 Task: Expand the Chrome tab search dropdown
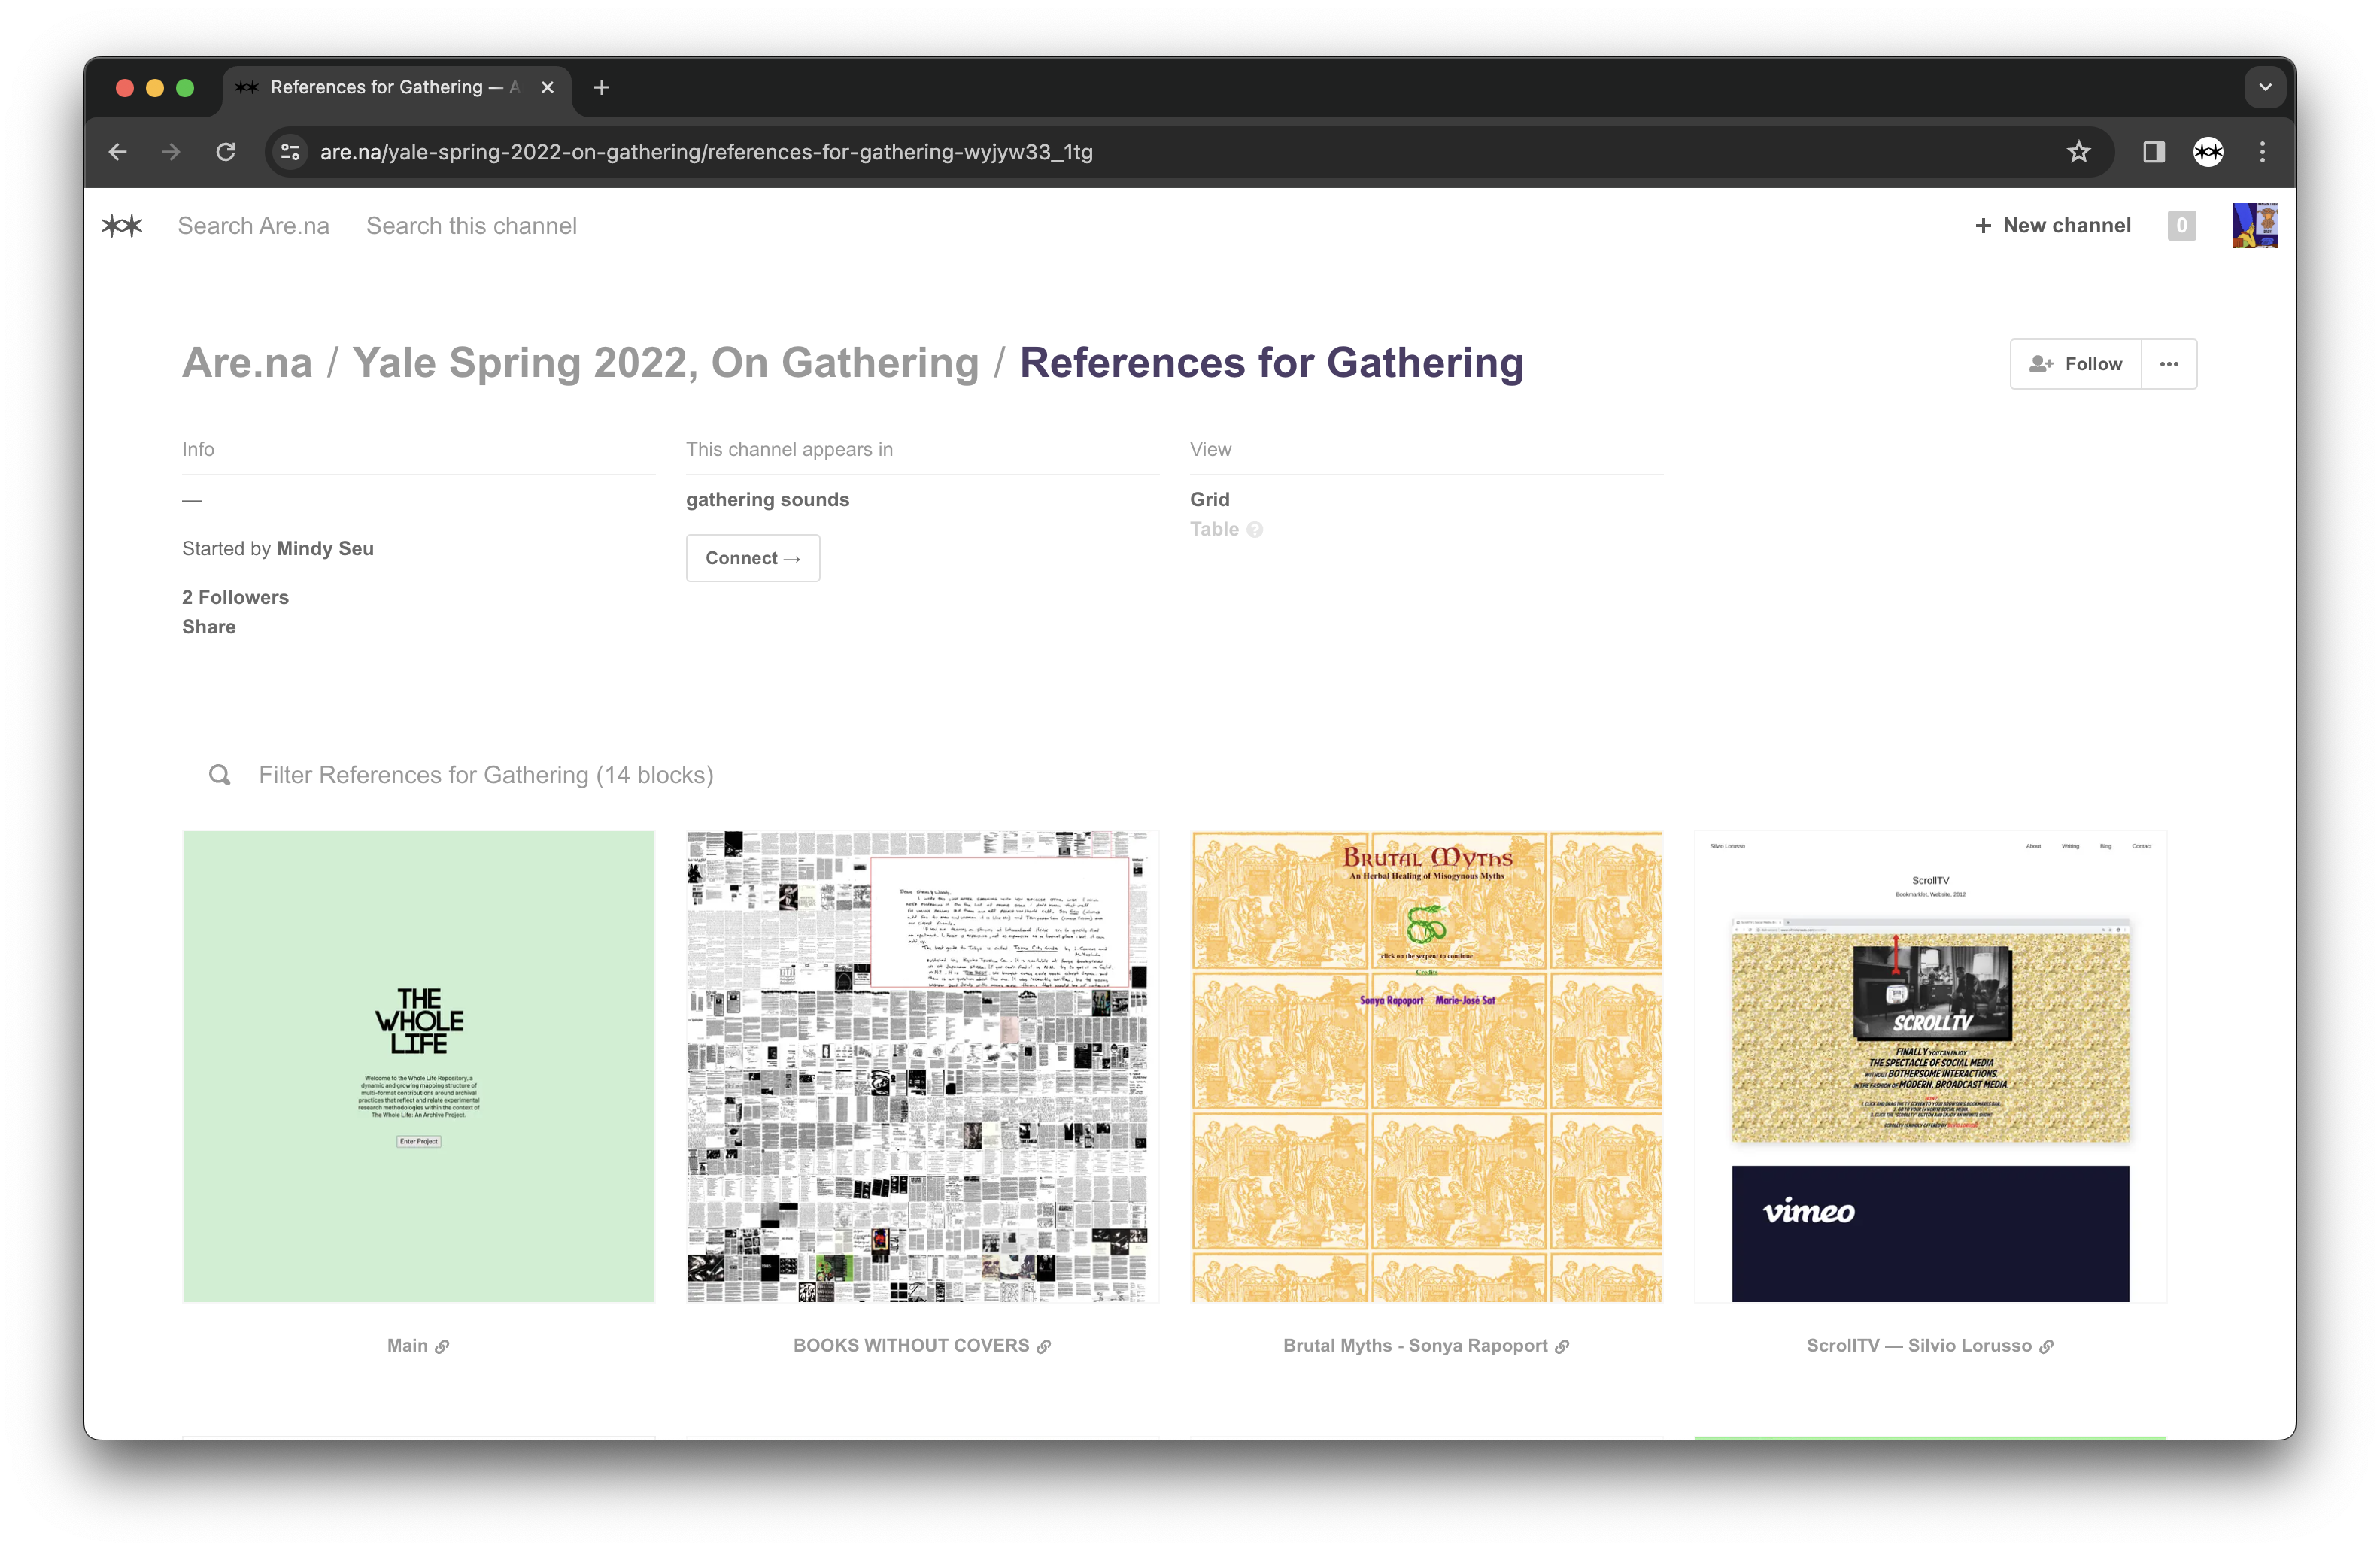click(2265, 87)
